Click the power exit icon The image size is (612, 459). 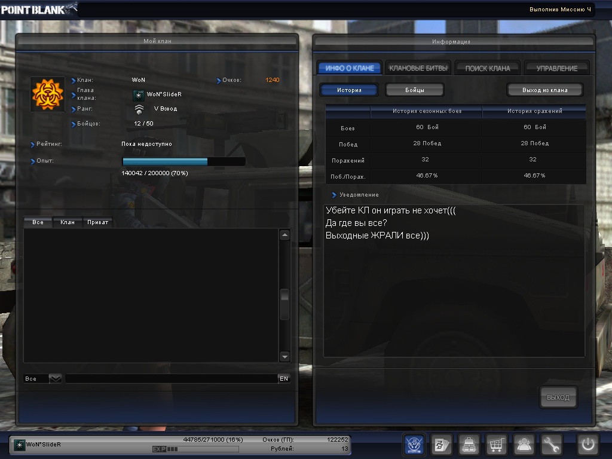587,445
